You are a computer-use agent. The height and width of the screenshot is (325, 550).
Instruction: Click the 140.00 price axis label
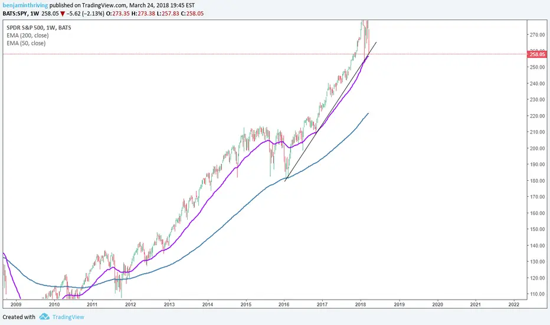tap(538, 246)
